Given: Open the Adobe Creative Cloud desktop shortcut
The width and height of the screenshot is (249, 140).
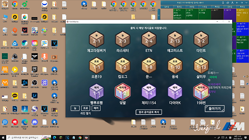Looking at the screenshot, I should point(35,45).
